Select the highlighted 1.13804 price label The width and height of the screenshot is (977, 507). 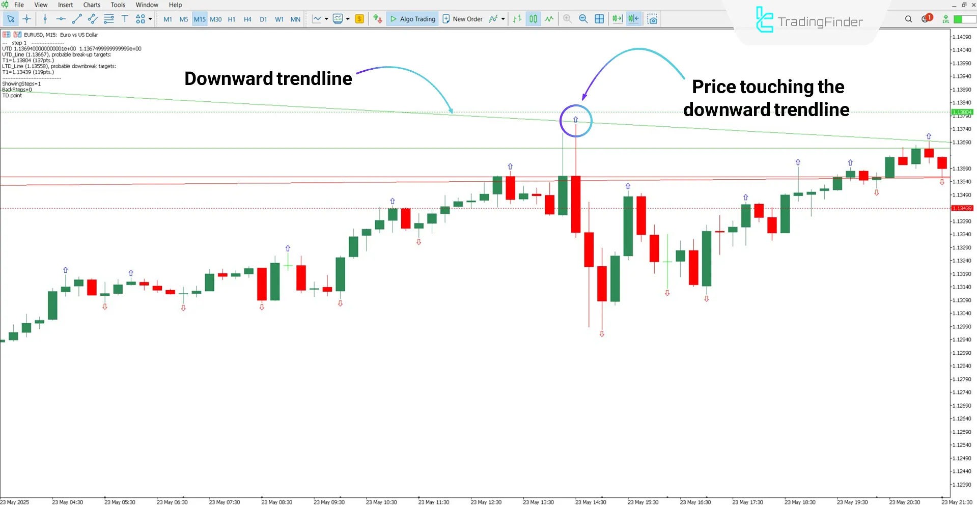tap(961, 111)
